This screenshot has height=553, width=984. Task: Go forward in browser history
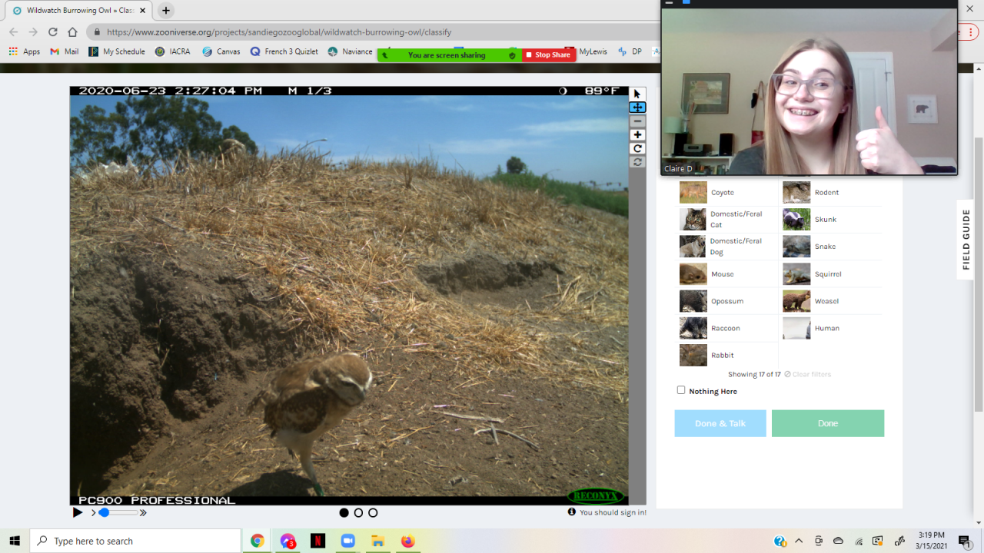(33, 32)
